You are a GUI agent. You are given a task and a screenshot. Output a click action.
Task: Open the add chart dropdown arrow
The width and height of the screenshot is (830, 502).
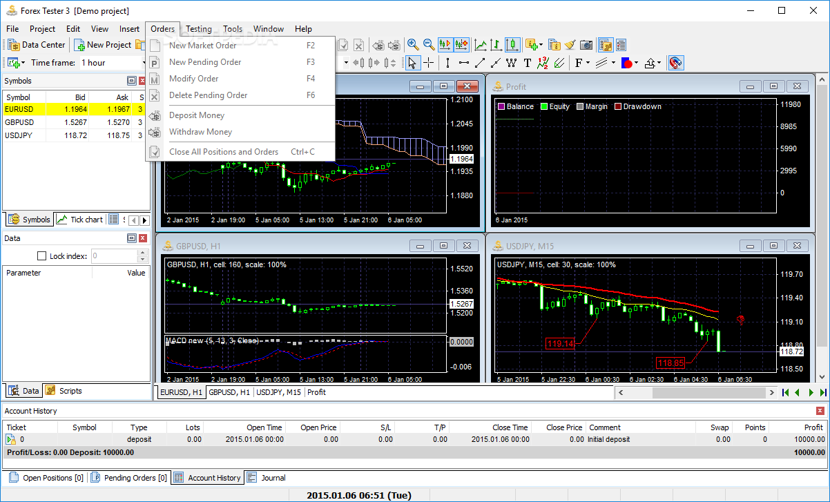click(23, 63)
